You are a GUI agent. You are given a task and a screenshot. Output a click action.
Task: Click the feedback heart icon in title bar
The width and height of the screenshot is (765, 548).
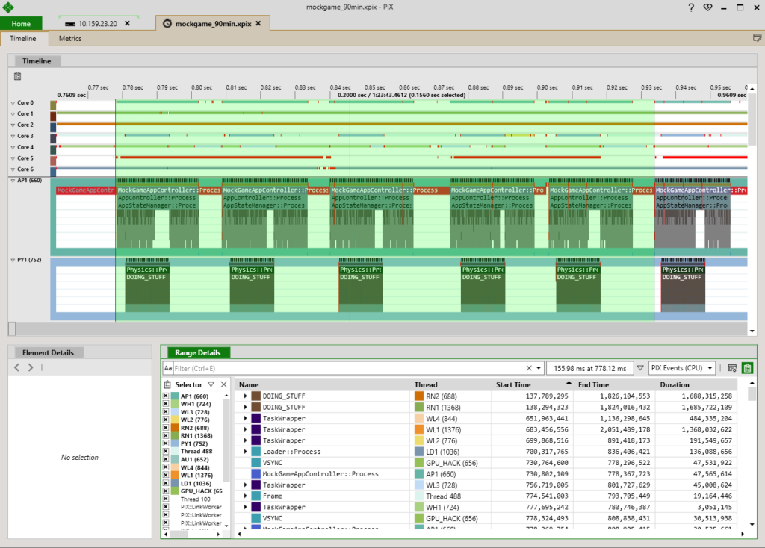(x=709, y=7)
